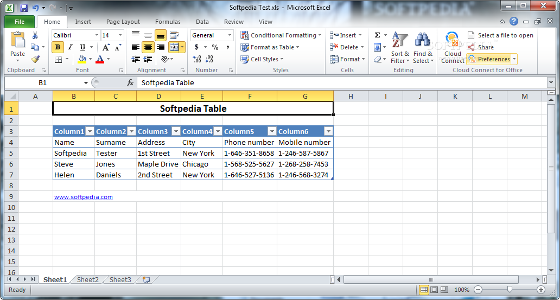Viewport: 560px width, 300px height.
Task: Toggle Bottom Align vertical alignment
Action: 161,35
